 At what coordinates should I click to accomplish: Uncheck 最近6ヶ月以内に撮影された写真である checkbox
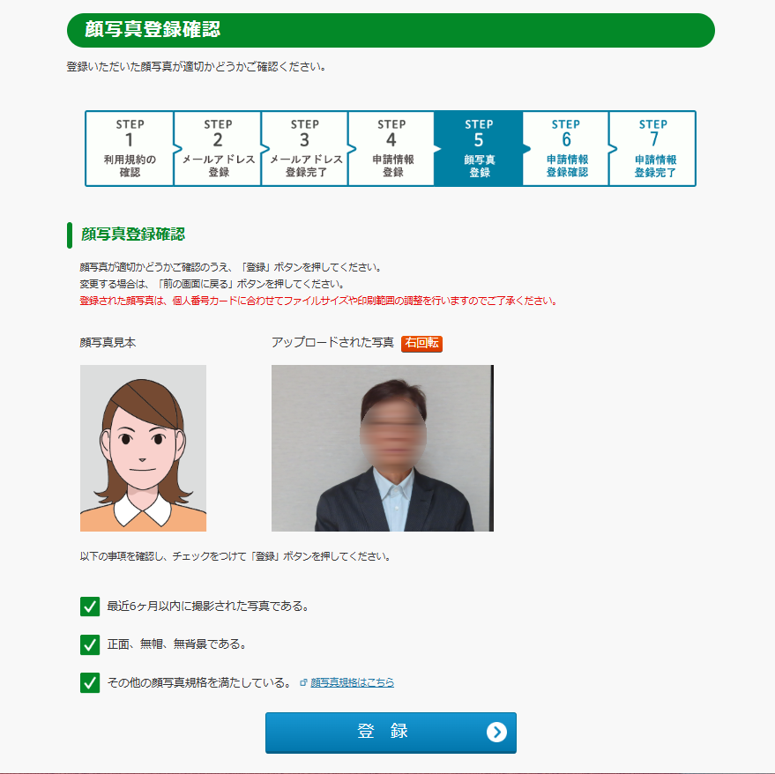(90, 606)
